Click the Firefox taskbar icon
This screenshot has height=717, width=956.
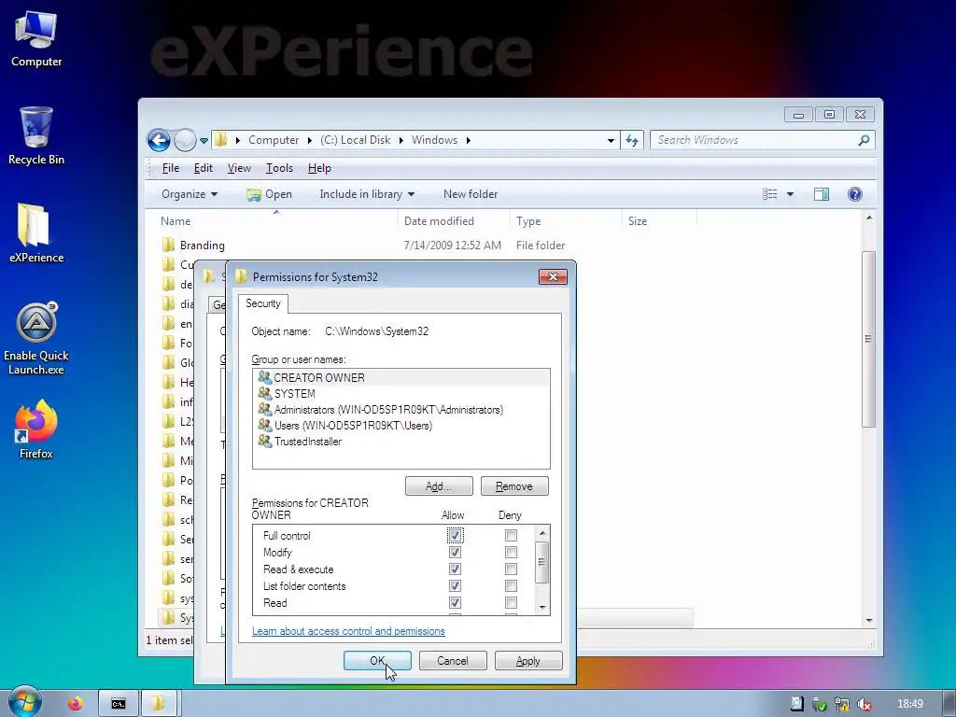[76, 704]
